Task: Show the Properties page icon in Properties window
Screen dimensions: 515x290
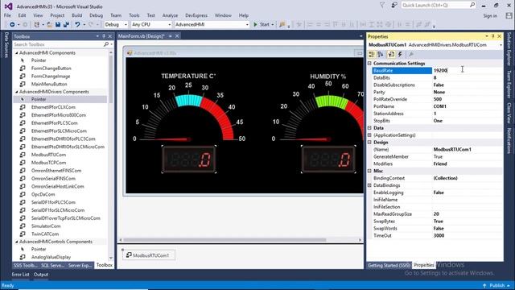Action: (391, 55)
